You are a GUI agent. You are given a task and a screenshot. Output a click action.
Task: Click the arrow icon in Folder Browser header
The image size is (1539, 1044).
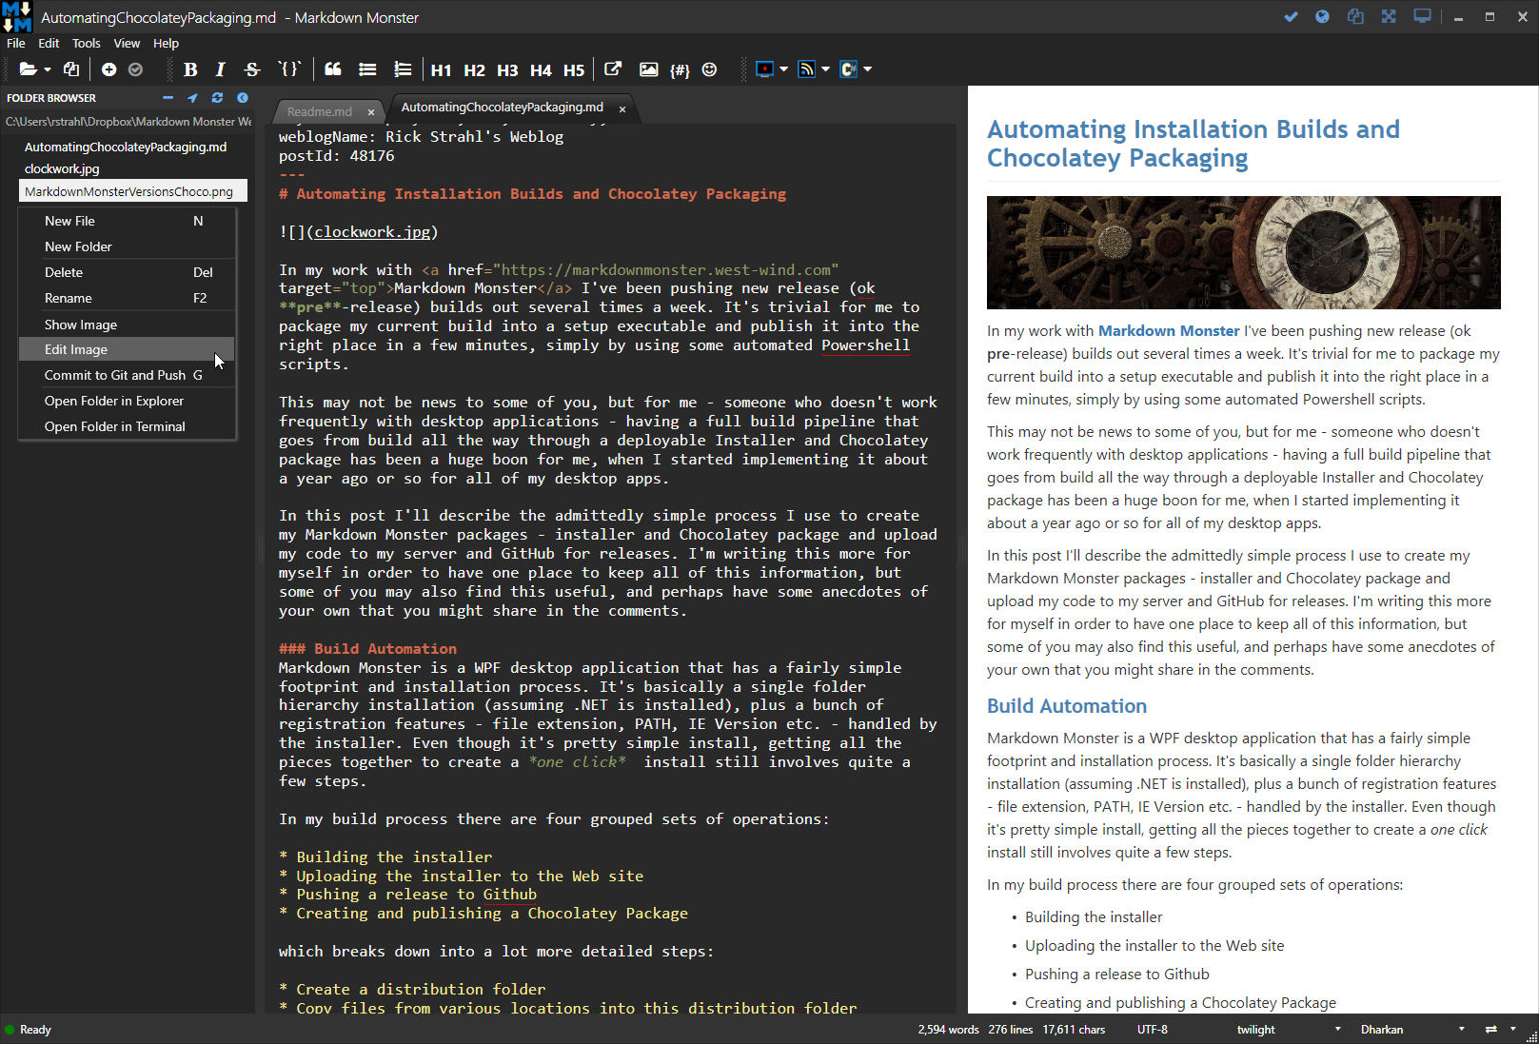point(193,98)
